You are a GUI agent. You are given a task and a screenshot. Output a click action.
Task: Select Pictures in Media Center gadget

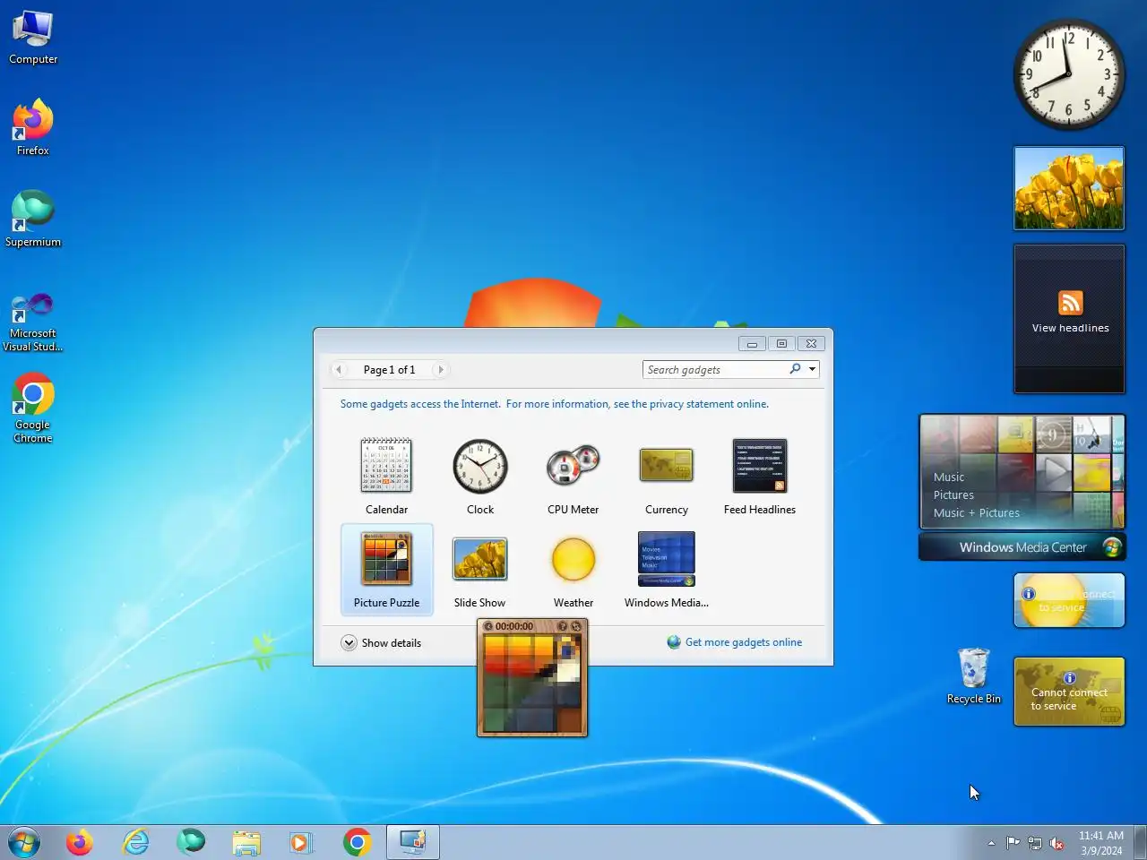[953, 494]
